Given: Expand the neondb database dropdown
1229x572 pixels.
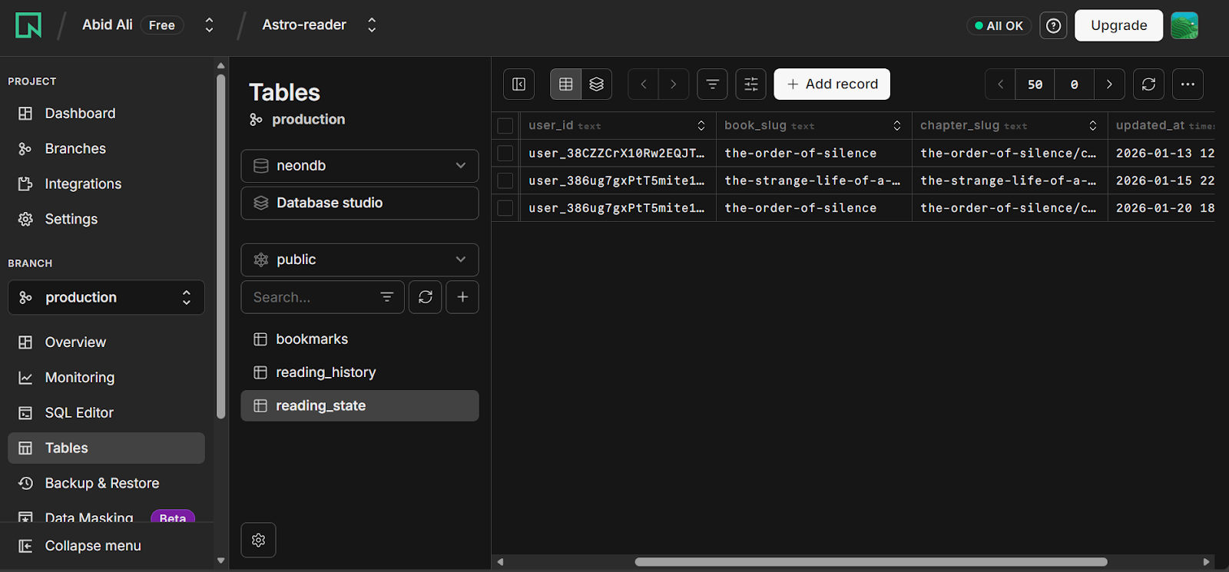Looking at the screenshot, I should [x=359, y=166].
